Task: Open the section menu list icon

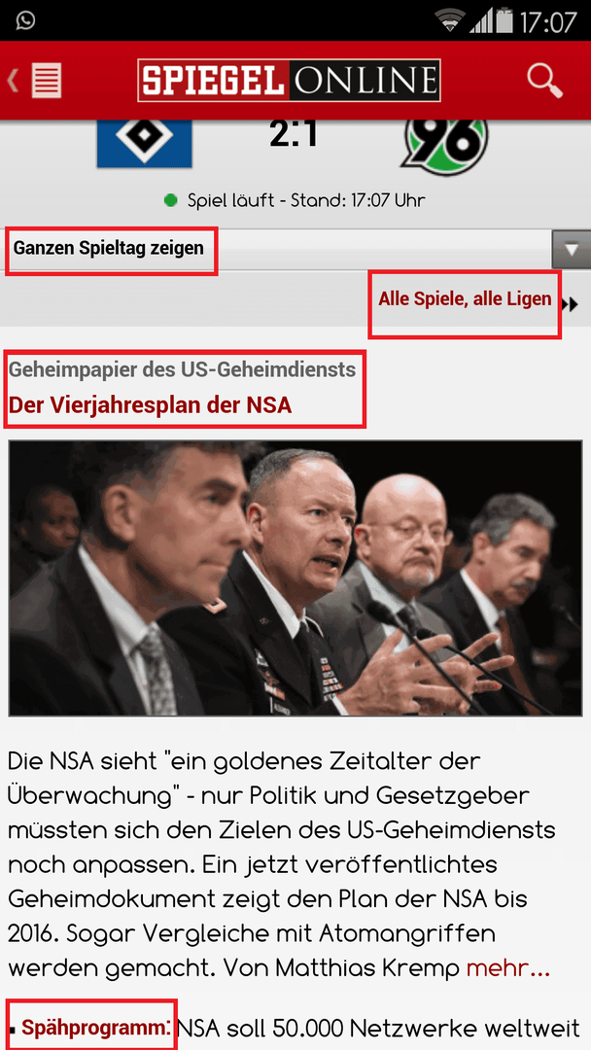Action: 47,81
